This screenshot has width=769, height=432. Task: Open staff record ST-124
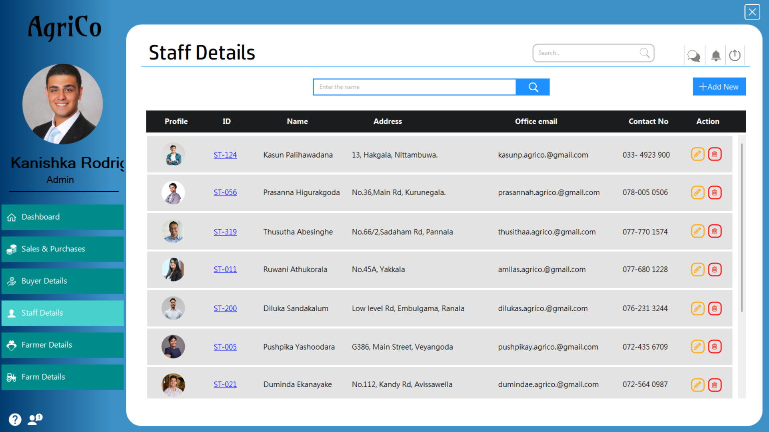click(x=225, y=155)
